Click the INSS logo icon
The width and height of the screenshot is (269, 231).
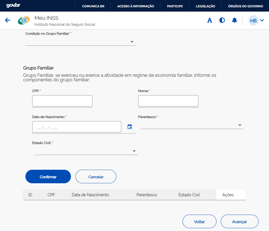pyautogui.click(x=24, y=21)
